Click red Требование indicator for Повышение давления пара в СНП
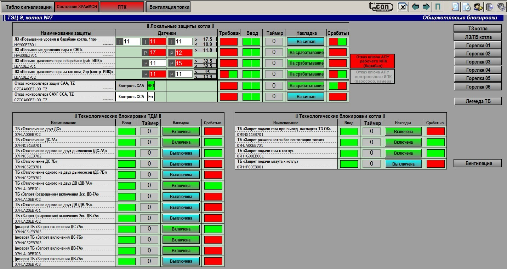 (229, 52)
